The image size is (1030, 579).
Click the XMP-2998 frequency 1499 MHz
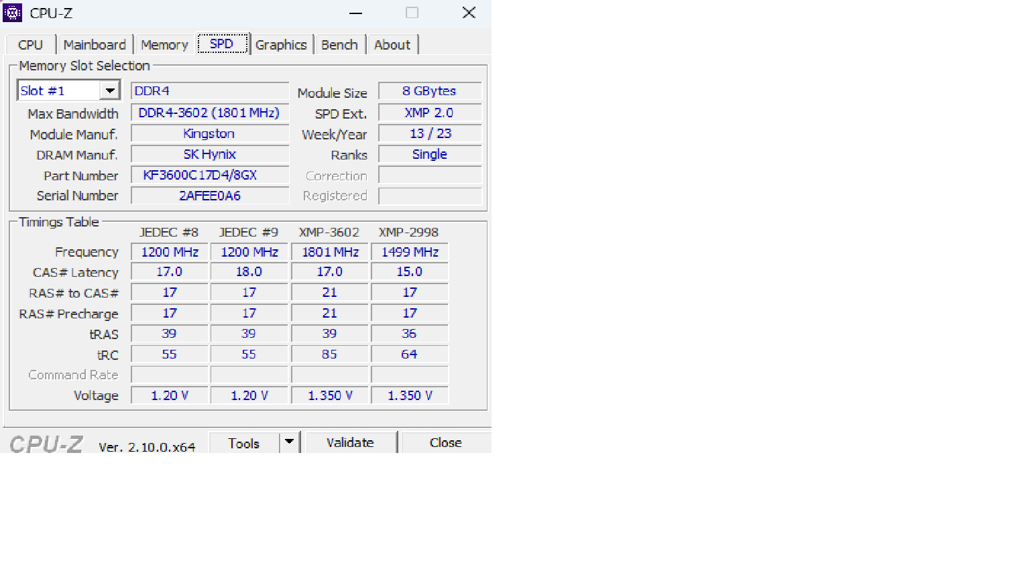pos(410,252)
